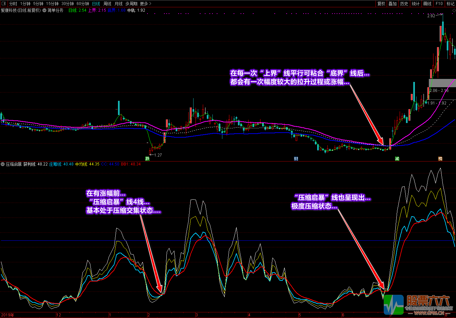Switch to the 60分钟 period tab

(83, 4)
